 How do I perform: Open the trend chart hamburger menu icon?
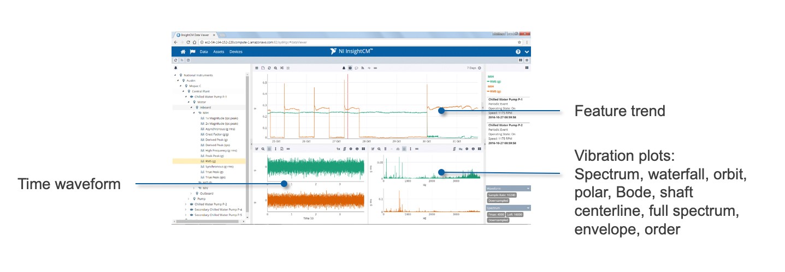click(x=257, y=68)
